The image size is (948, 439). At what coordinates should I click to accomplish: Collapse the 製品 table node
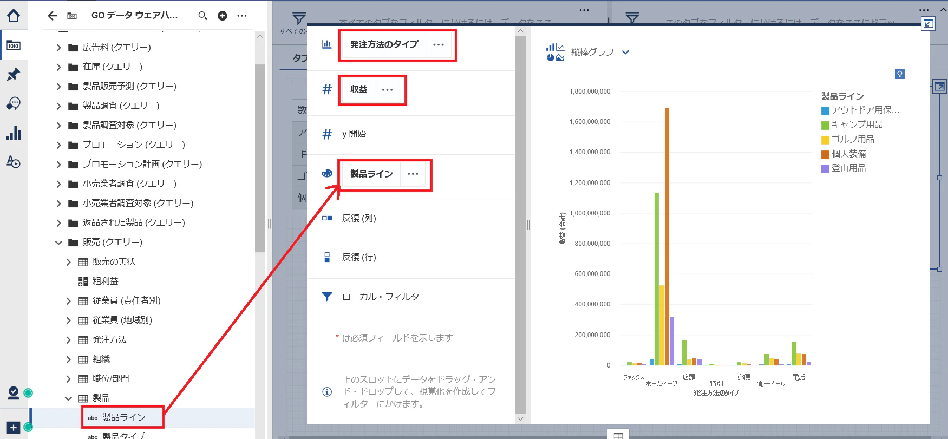pos(68,398)
